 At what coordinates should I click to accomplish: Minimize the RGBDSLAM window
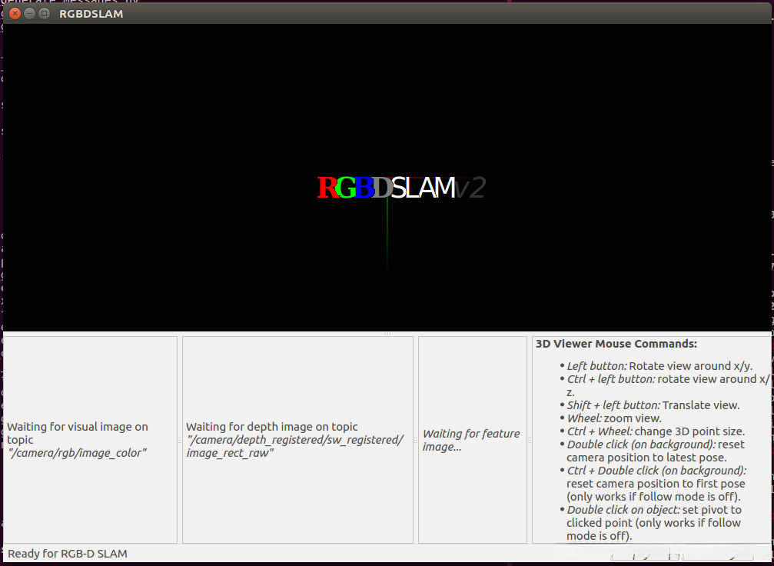coord(30,13)
